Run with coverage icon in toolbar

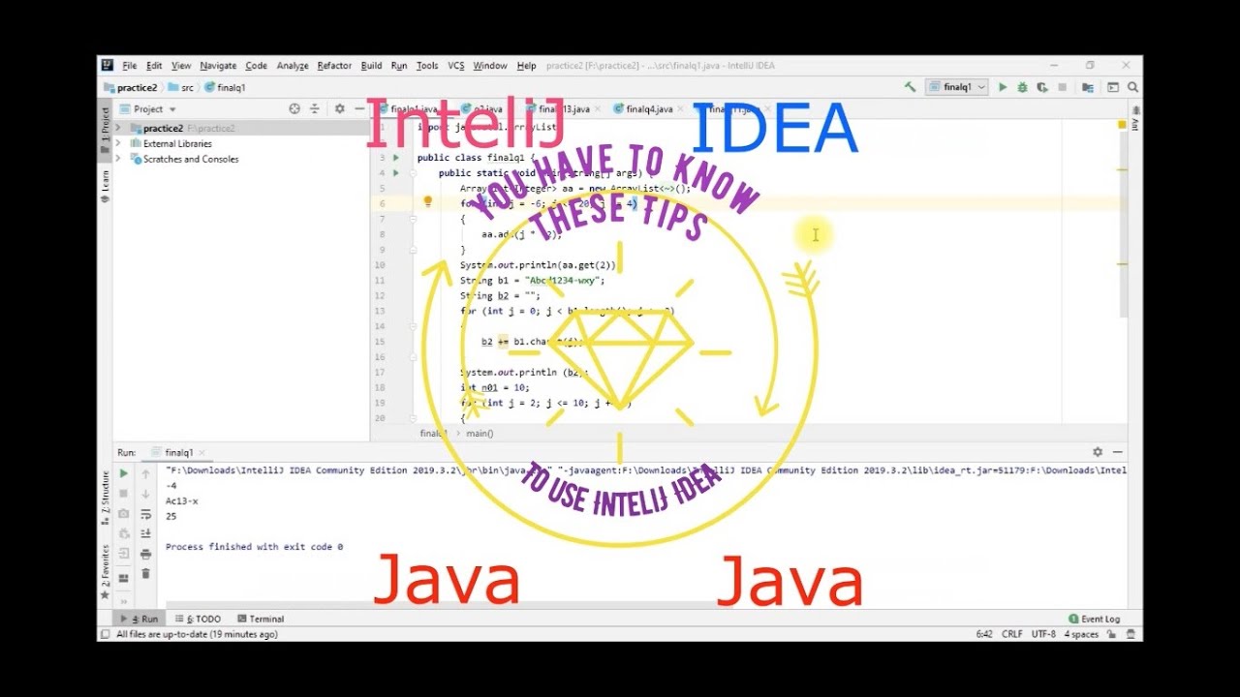pos(1042,87)
